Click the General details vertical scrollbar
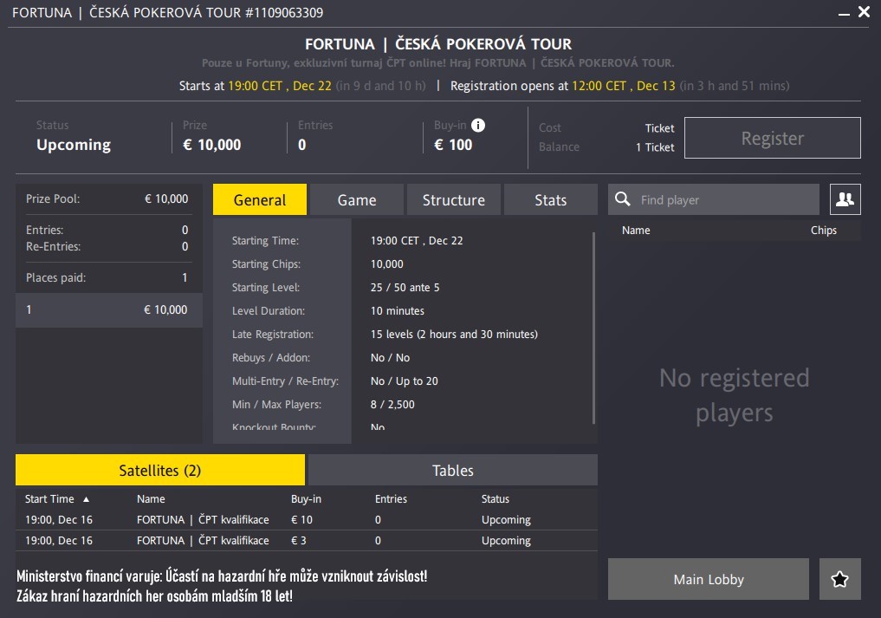 click(x=594, y=328)
